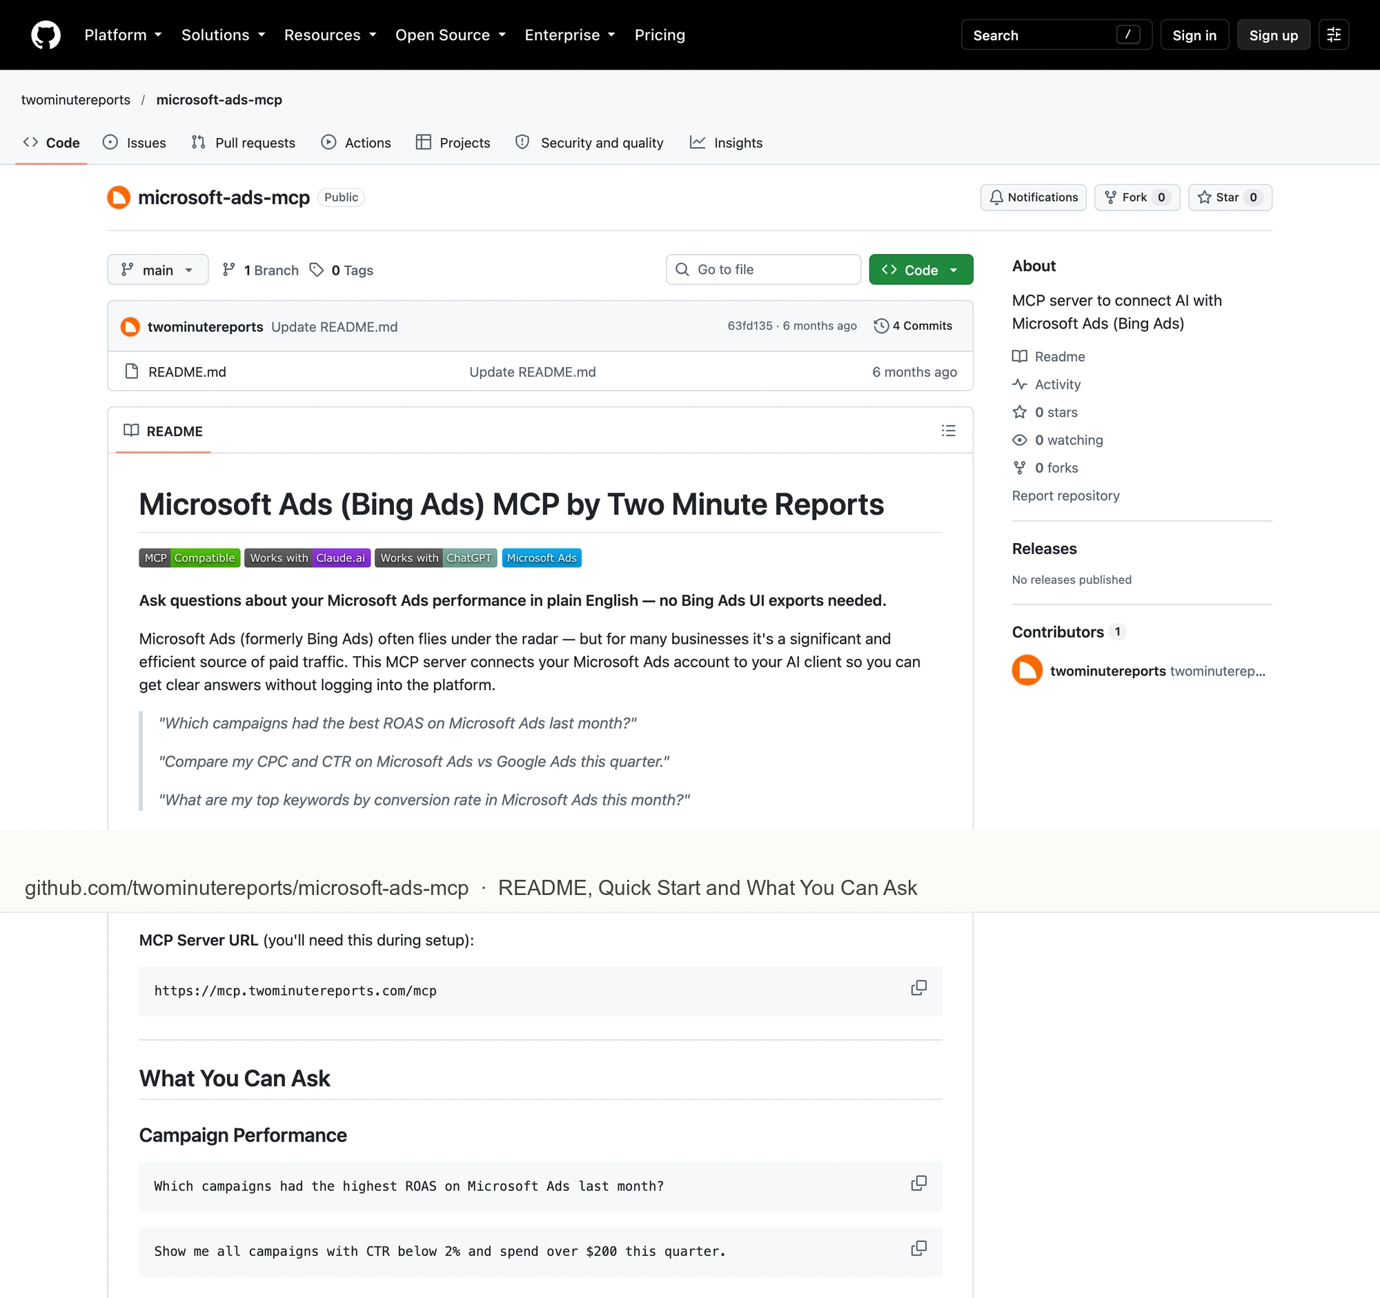The width and height of the screenshot is (1380, 1298).
Task: Click the README.md file icon
Action: [x=131, y=371]
